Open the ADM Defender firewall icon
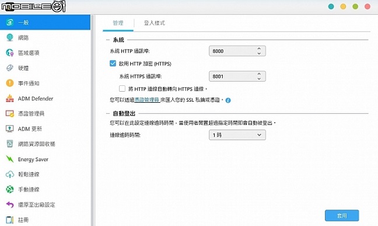This screenshot has height=226, width=378. [x=10, y=98]
